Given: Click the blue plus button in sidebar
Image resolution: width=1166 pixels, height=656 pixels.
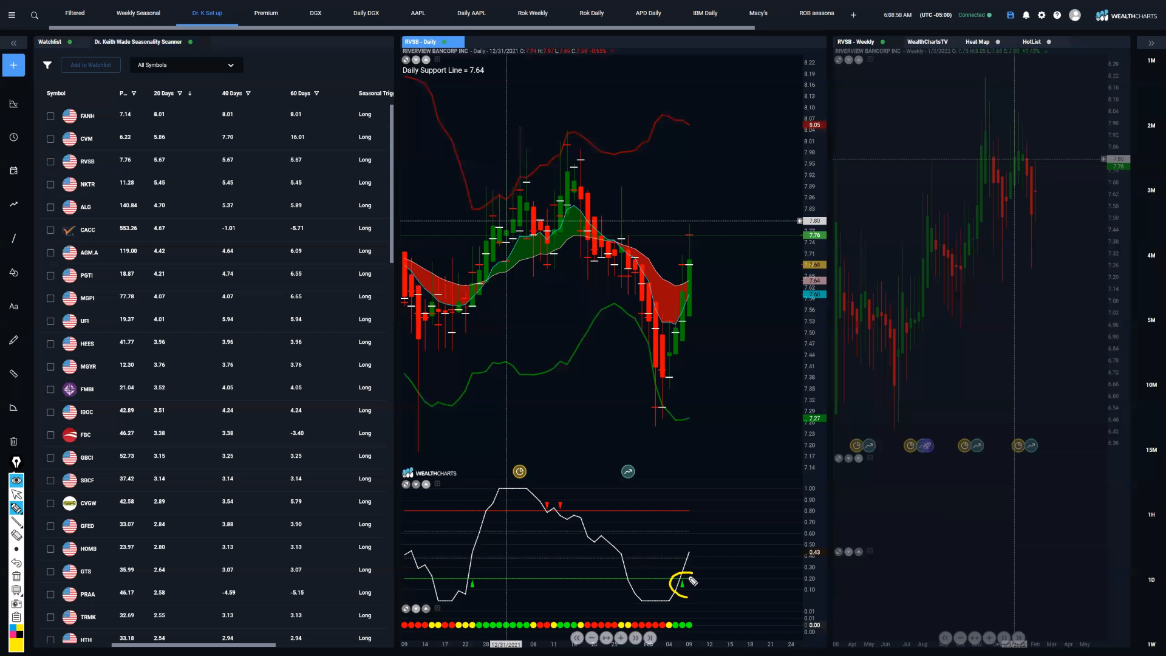Looking at the screenshot, I should click(13, 65).
